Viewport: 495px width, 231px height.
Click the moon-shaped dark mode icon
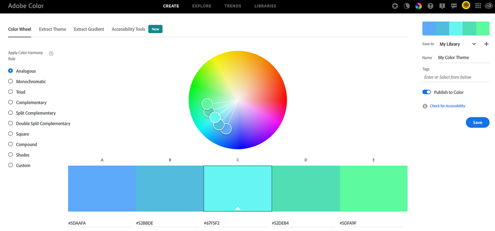(406, 6)
